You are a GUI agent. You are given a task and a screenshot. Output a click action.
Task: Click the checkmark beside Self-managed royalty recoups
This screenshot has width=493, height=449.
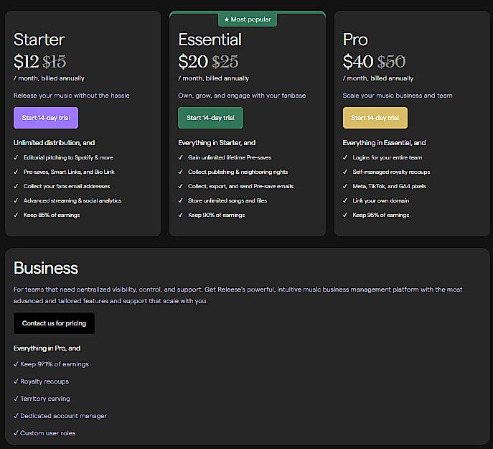point(345,172)
